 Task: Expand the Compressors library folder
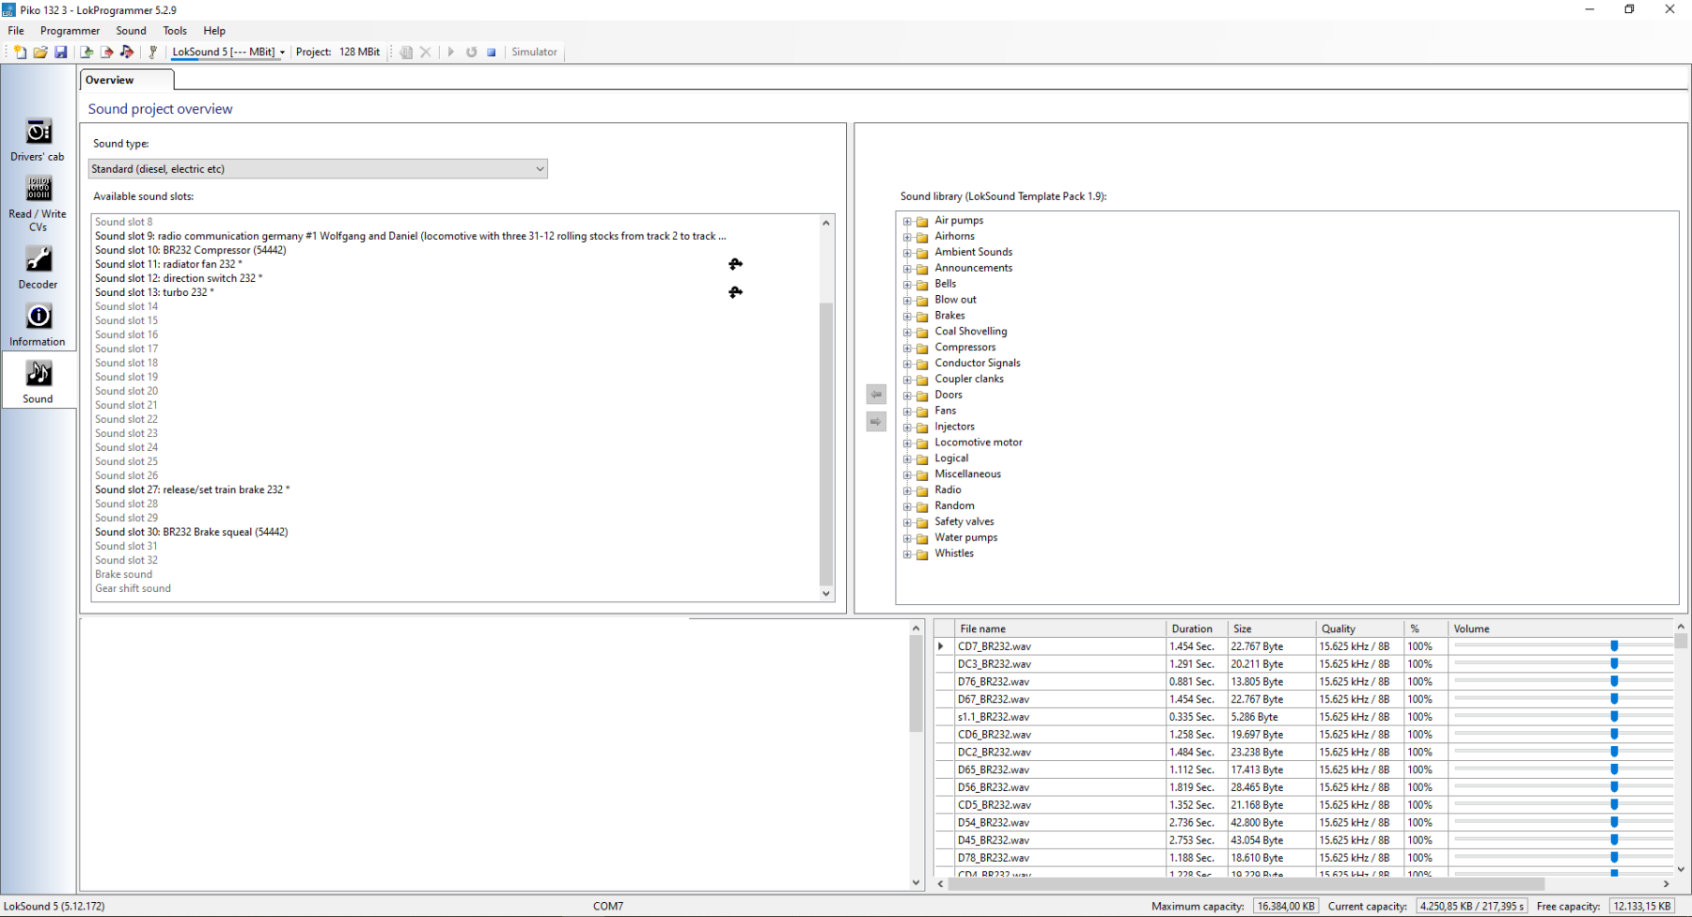click(x=907, y=349)
